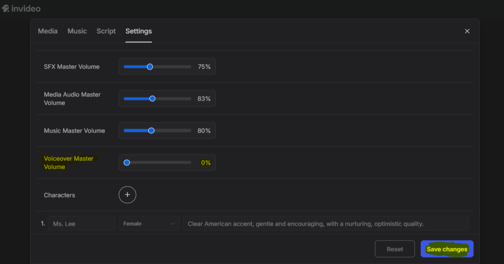Click the voice description text field

[326, 223]
